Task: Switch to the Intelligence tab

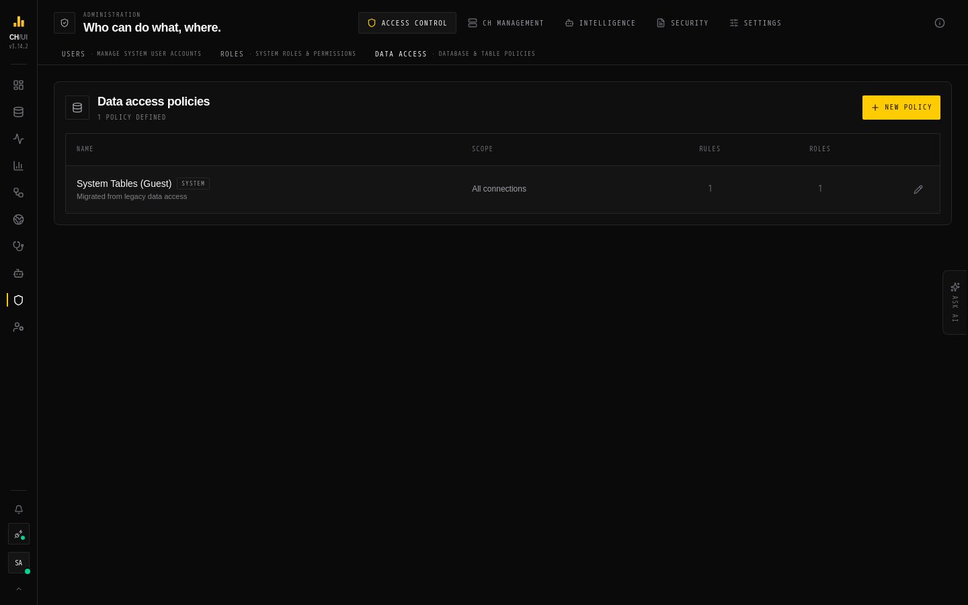Action: pos(600,23)
